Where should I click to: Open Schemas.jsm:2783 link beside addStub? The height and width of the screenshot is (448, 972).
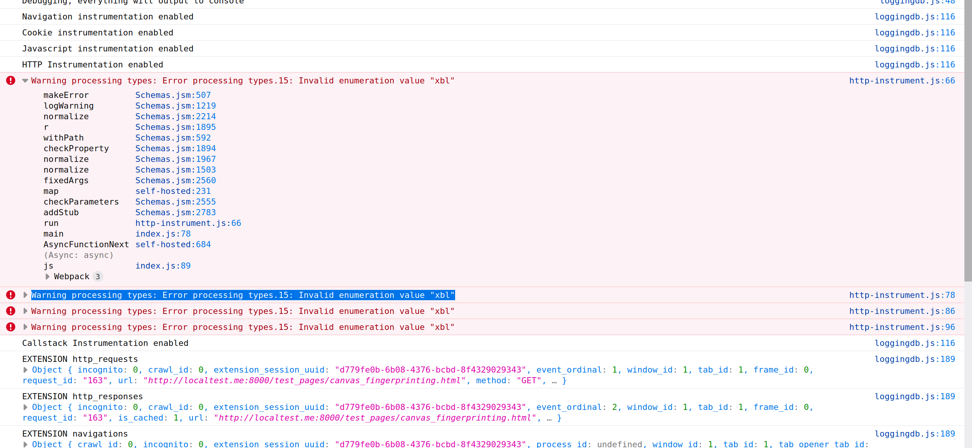[175, 212]
